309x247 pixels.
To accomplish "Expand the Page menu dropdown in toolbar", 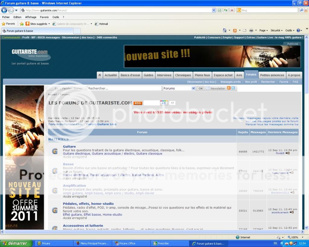I will pyautogui.click(x=263, y=30).
